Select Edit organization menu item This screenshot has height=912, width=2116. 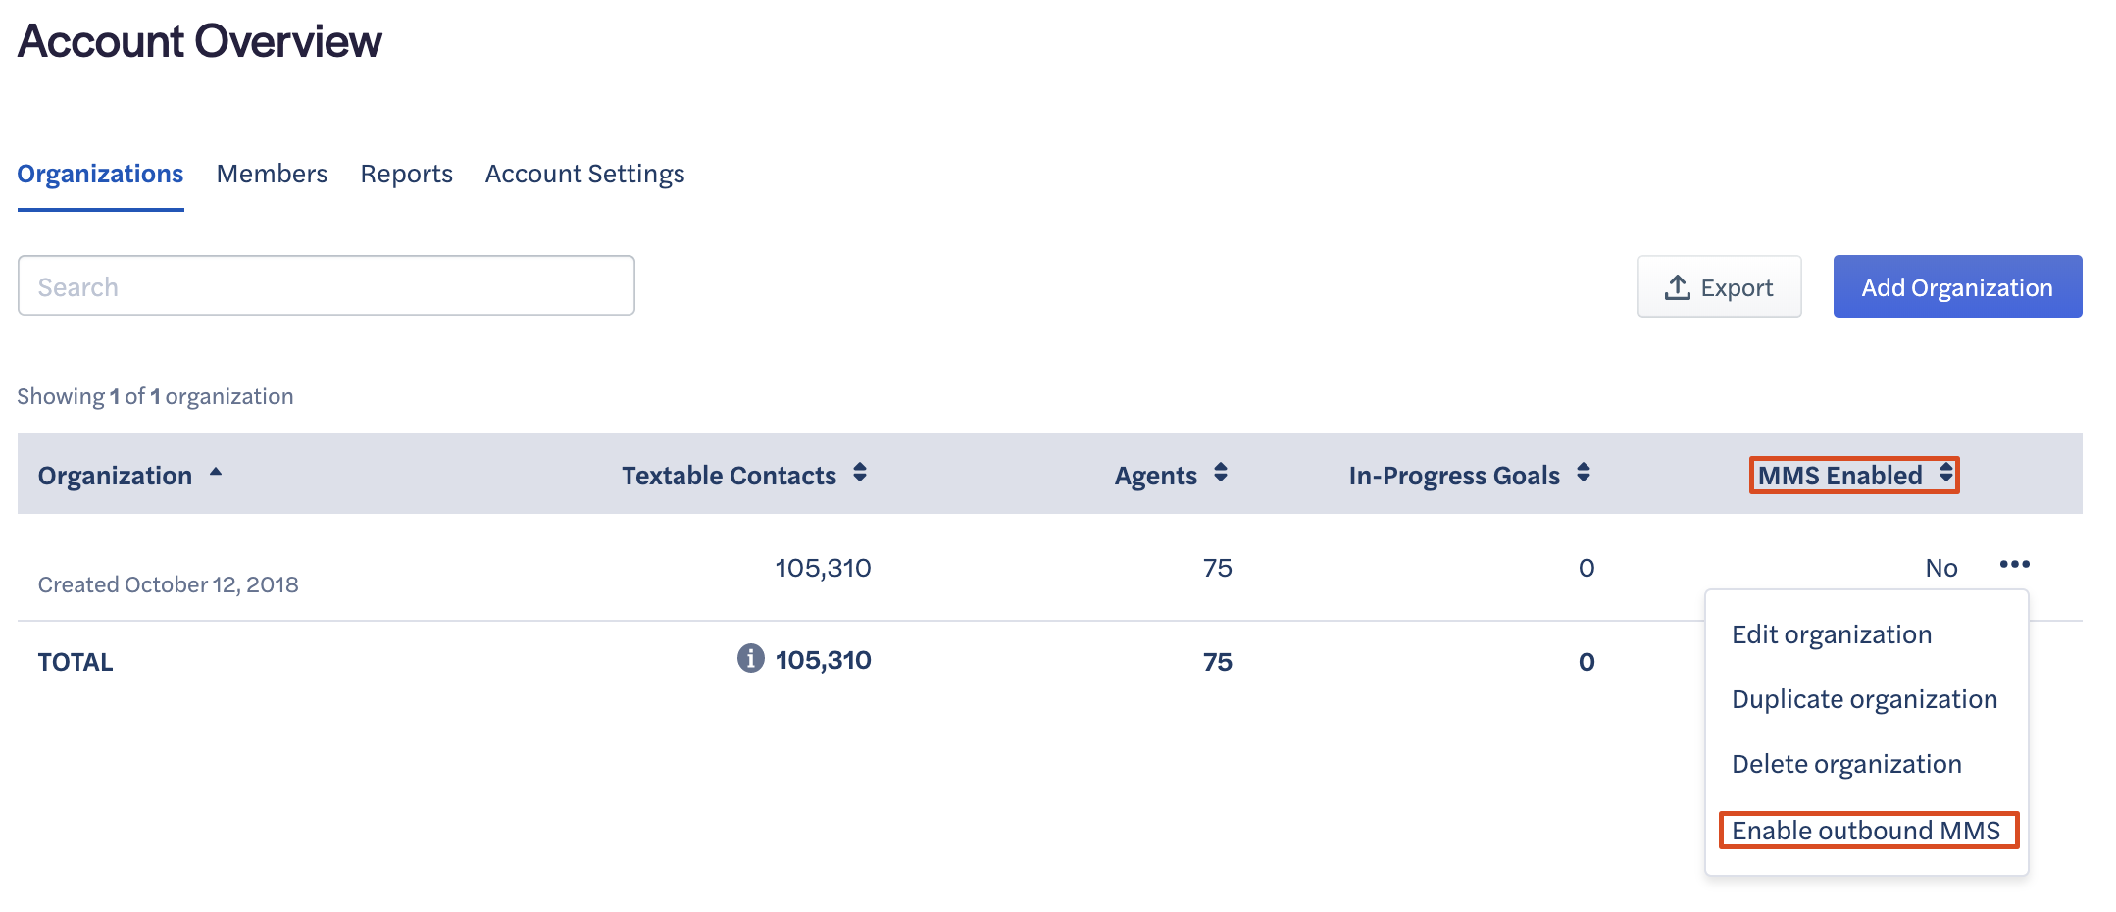click(x=1832, y=634)
